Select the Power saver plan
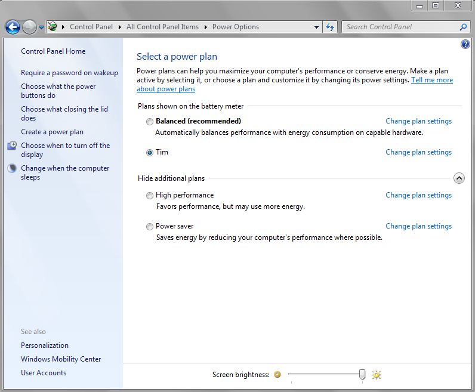The height and width of the screenshot is (392, 475). click(x=149, y=227)
